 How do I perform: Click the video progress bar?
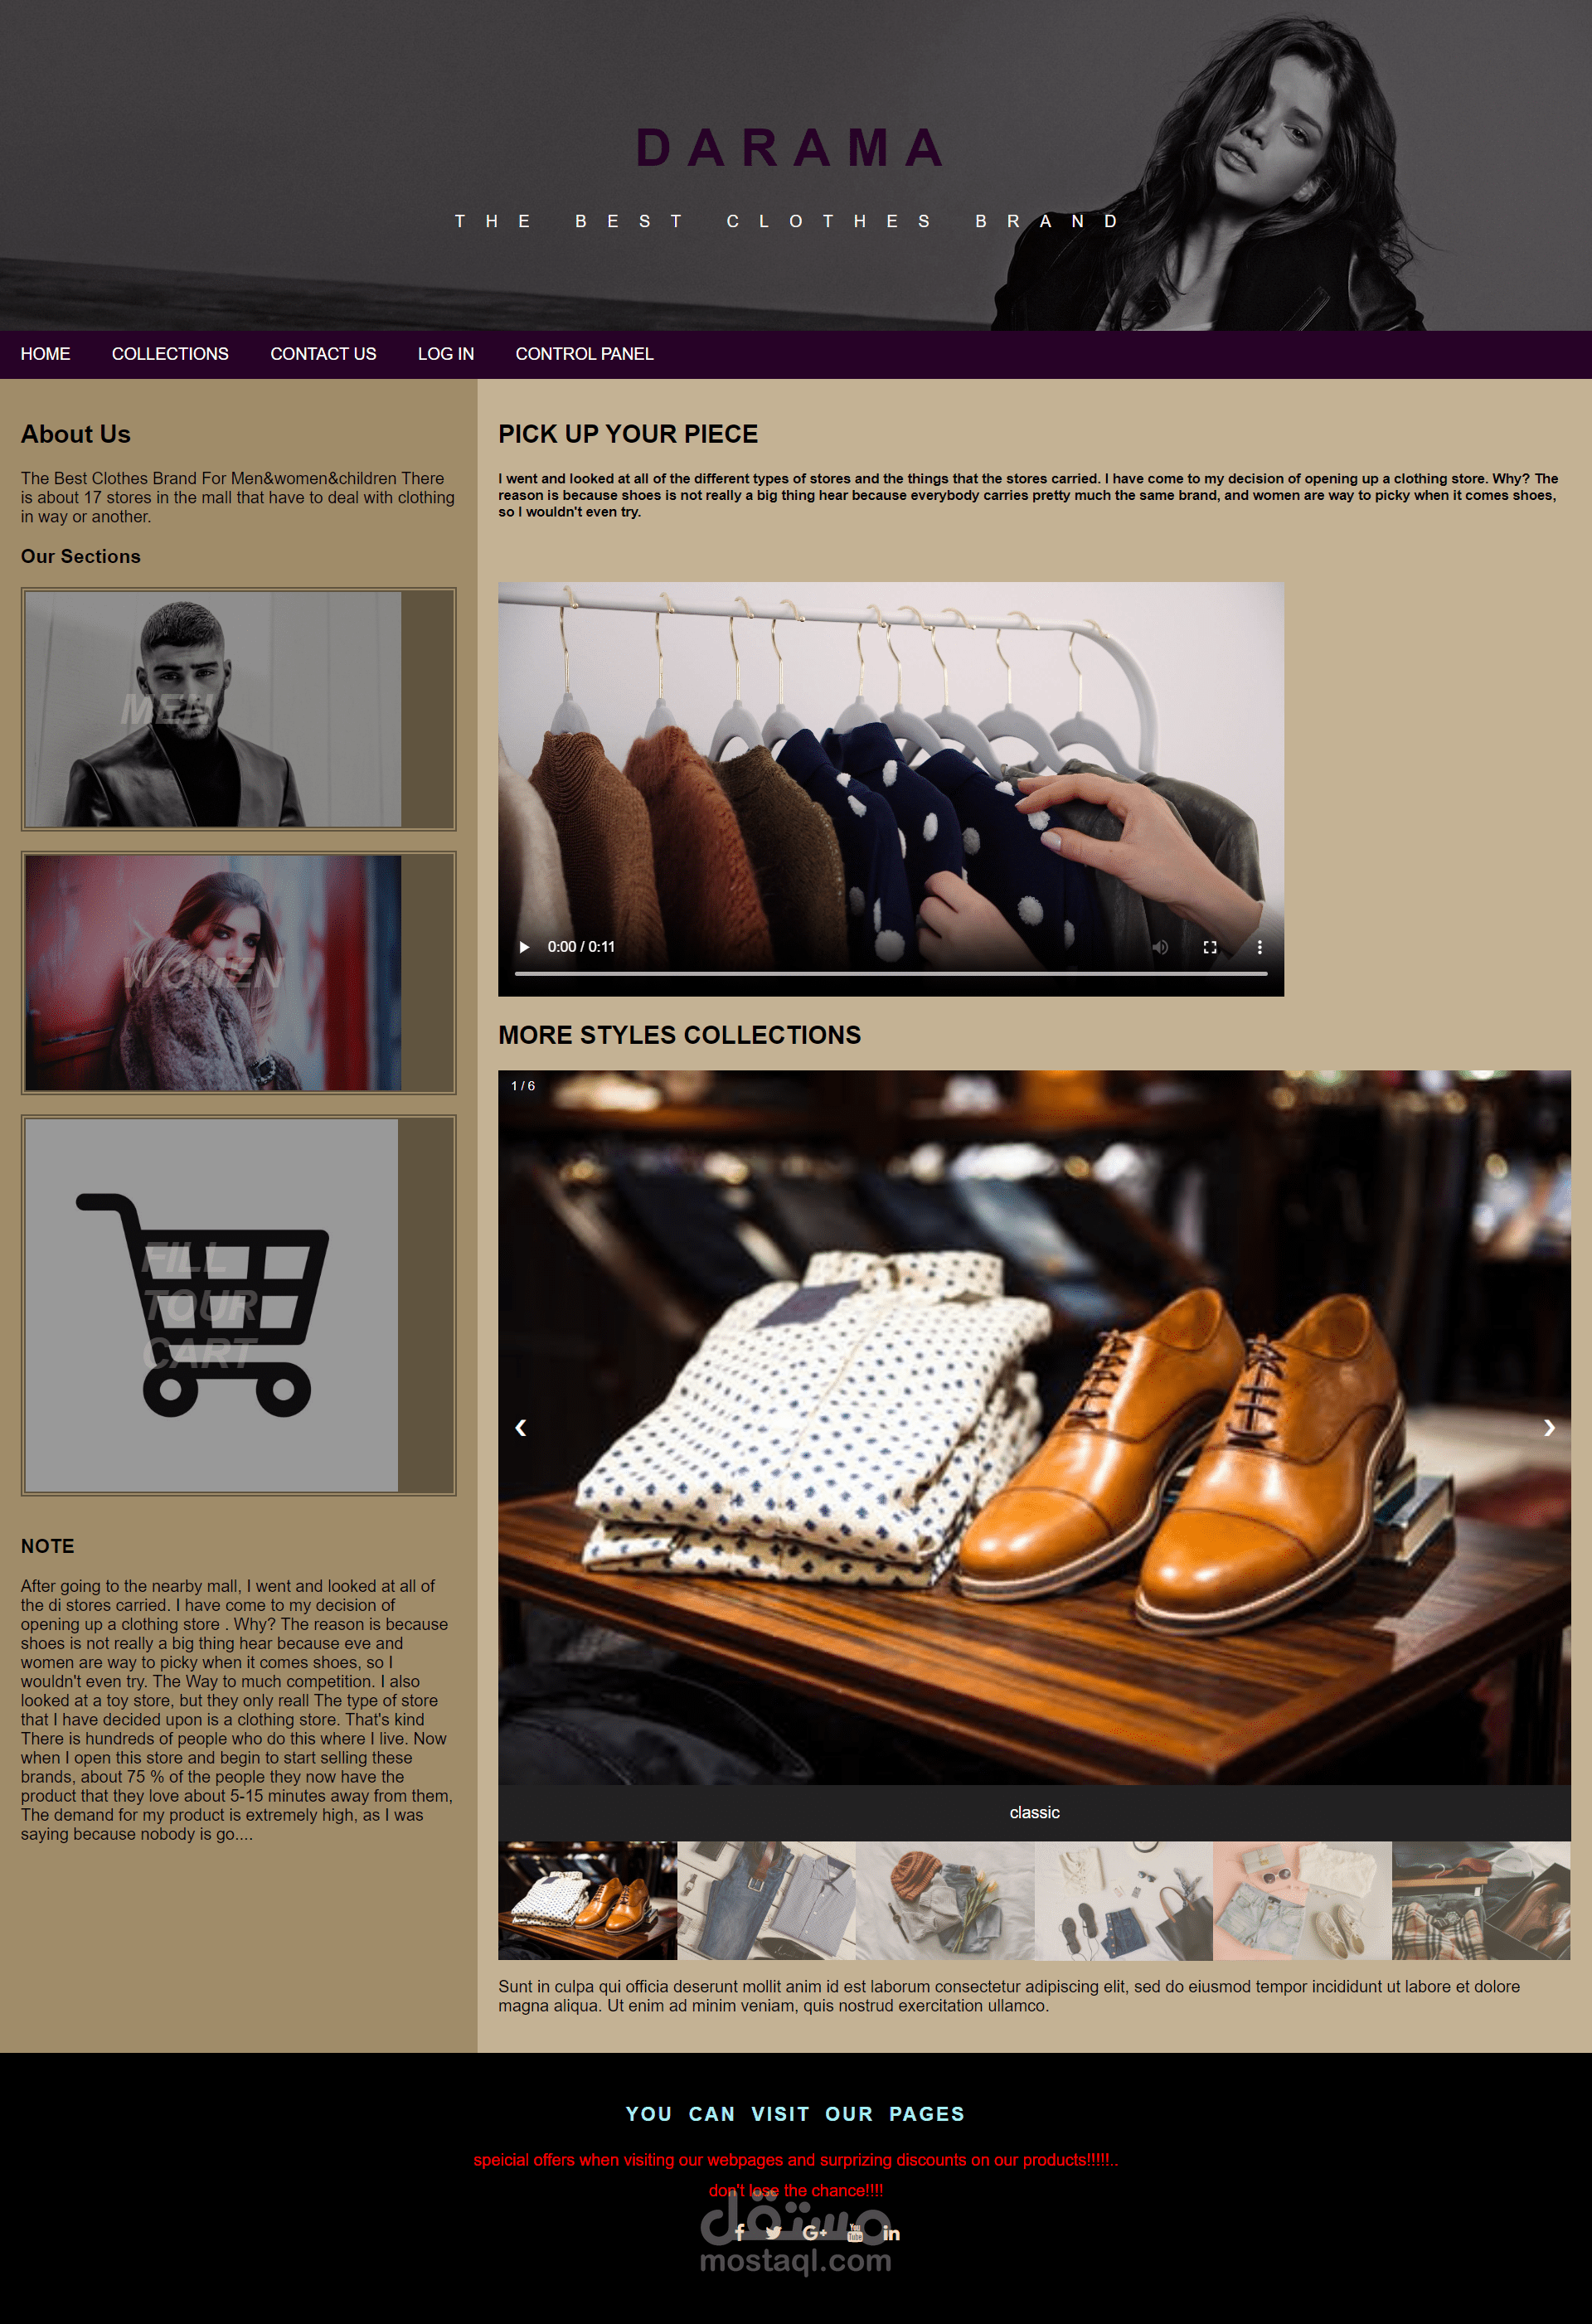[891, 973]
